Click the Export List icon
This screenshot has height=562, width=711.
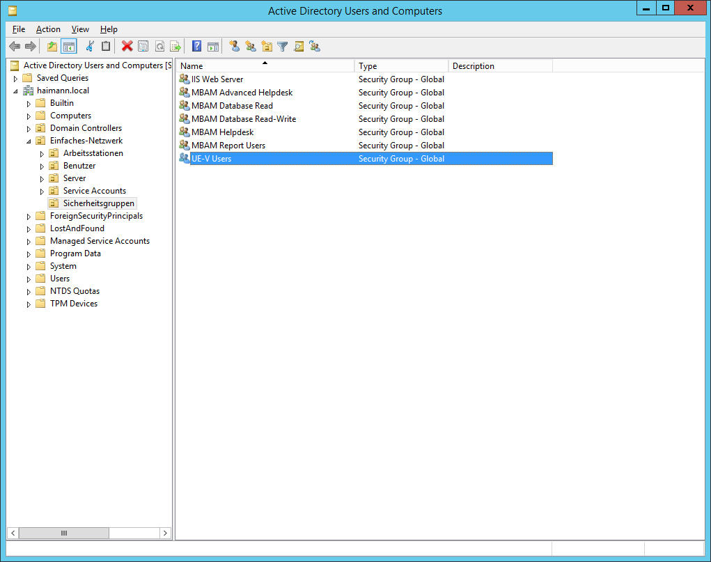(x=175, y=46)
